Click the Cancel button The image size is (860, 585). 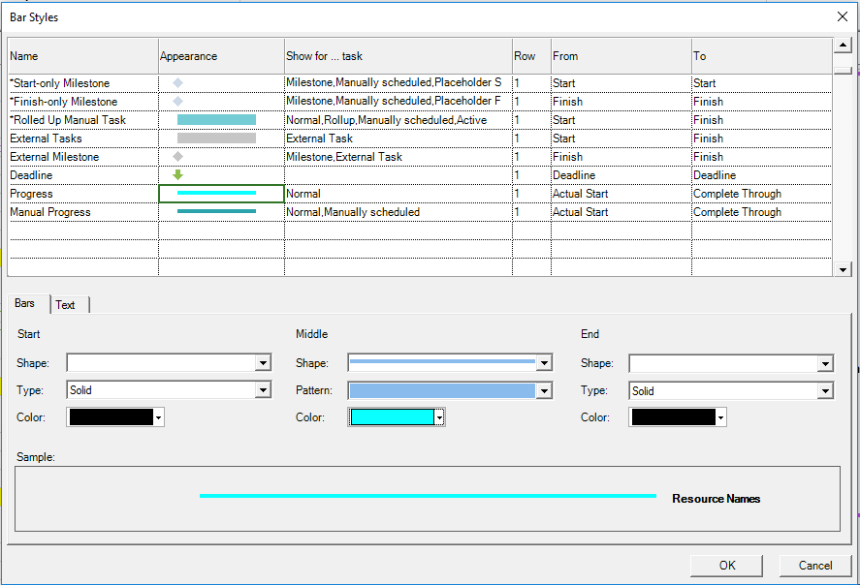[815, 566]
